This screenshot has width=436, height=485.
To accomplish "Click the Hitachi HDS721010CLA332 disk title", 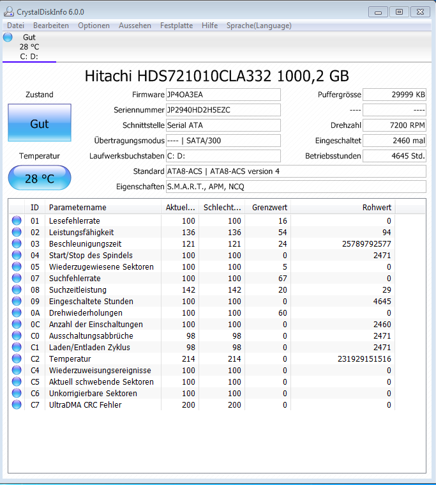I will click(x=217, y=76).
